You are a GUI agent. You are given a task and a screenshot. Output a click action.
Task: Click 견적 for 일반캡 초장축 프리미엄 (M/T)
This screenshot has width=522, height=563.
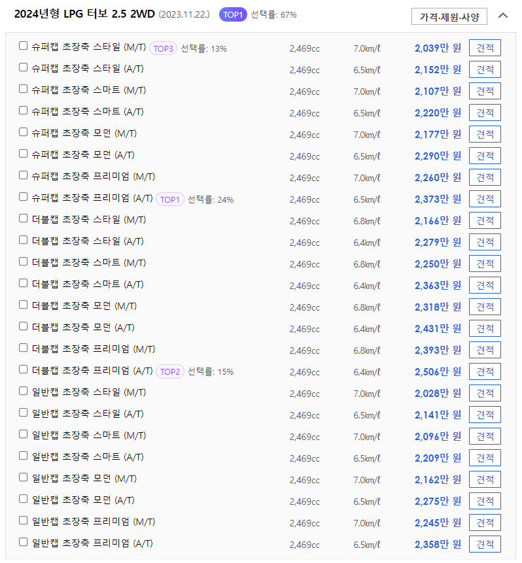[x=485, y=522]
